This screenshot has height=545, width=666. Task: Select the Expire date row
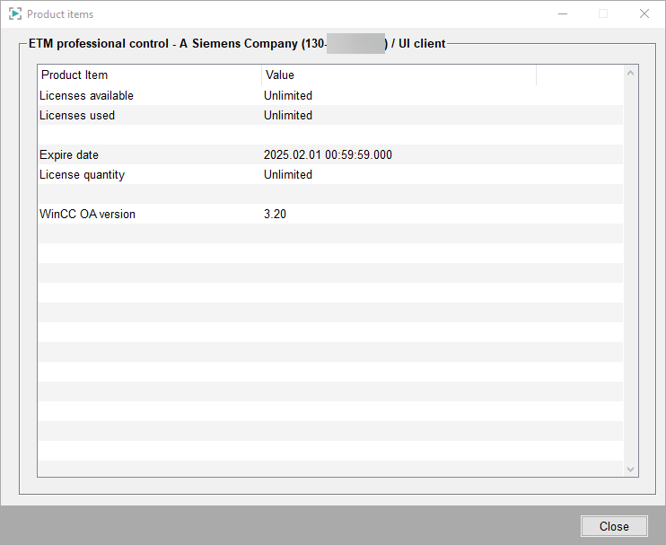[69, 154]
